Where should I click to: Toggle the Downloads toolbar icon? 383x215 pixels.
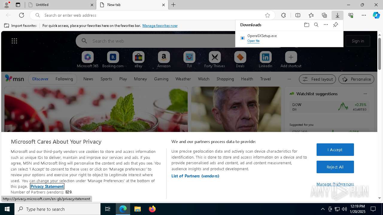[x=338, y=15]
